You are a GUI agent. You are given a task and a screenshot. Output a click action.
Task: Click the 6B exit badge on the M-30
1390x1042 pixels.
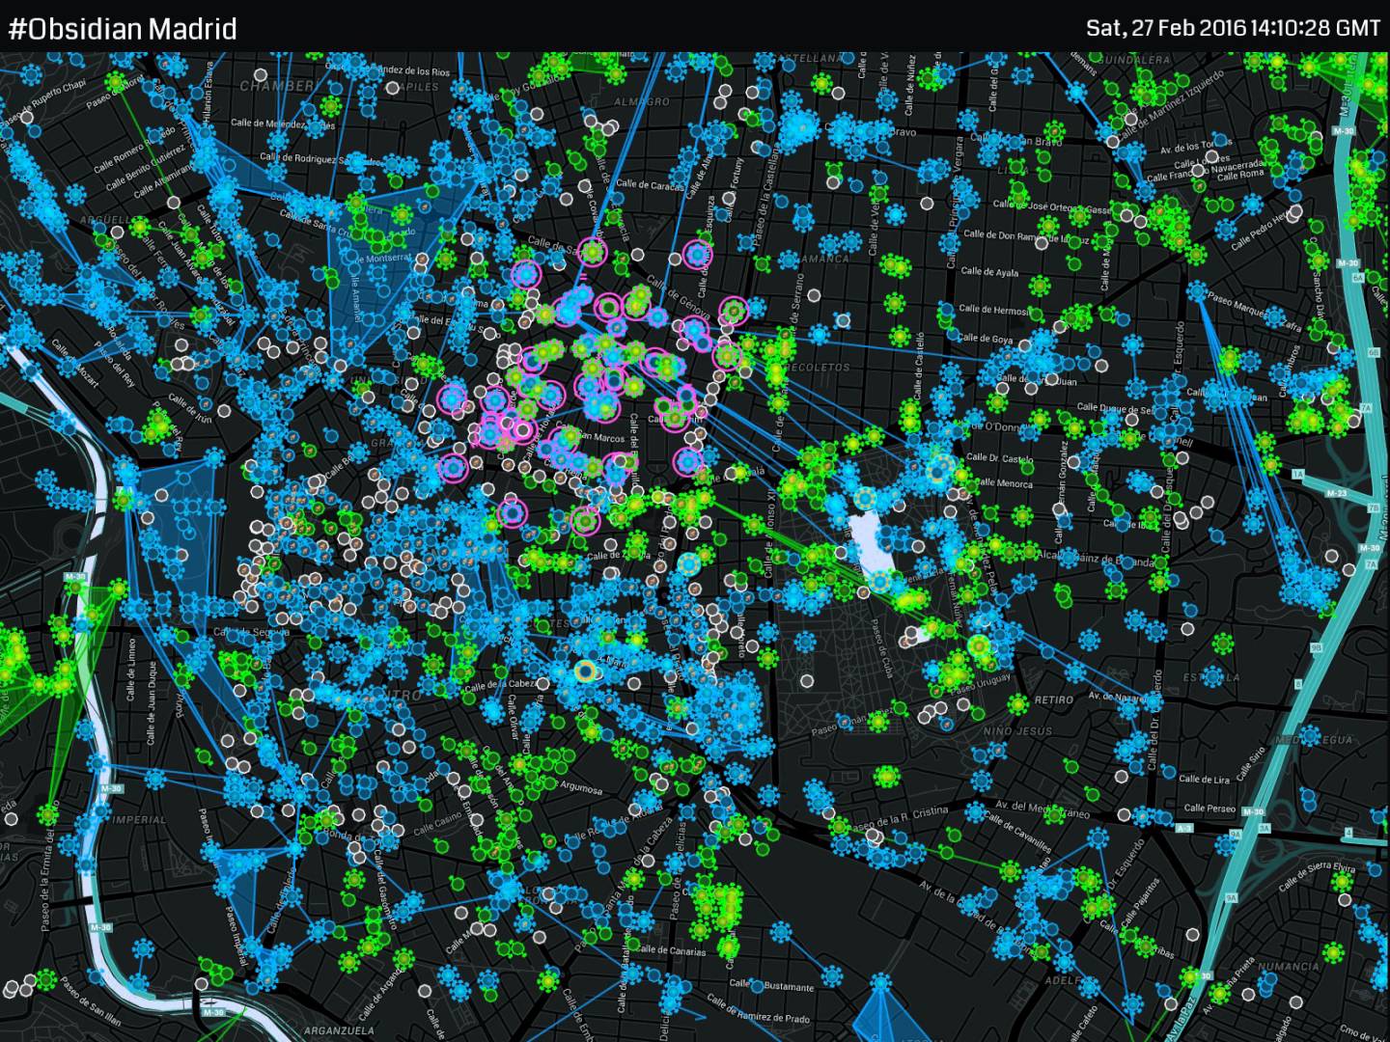click(x=1374, y=353)
